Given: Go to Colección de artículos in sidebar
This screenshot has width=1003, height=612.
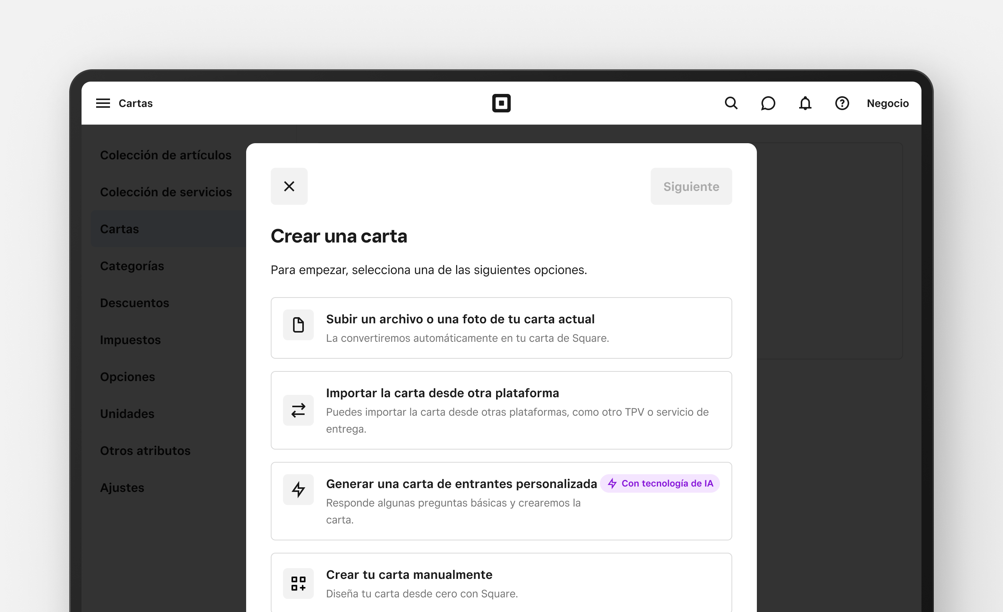Looking at the screenshot, I should [166, 155].
